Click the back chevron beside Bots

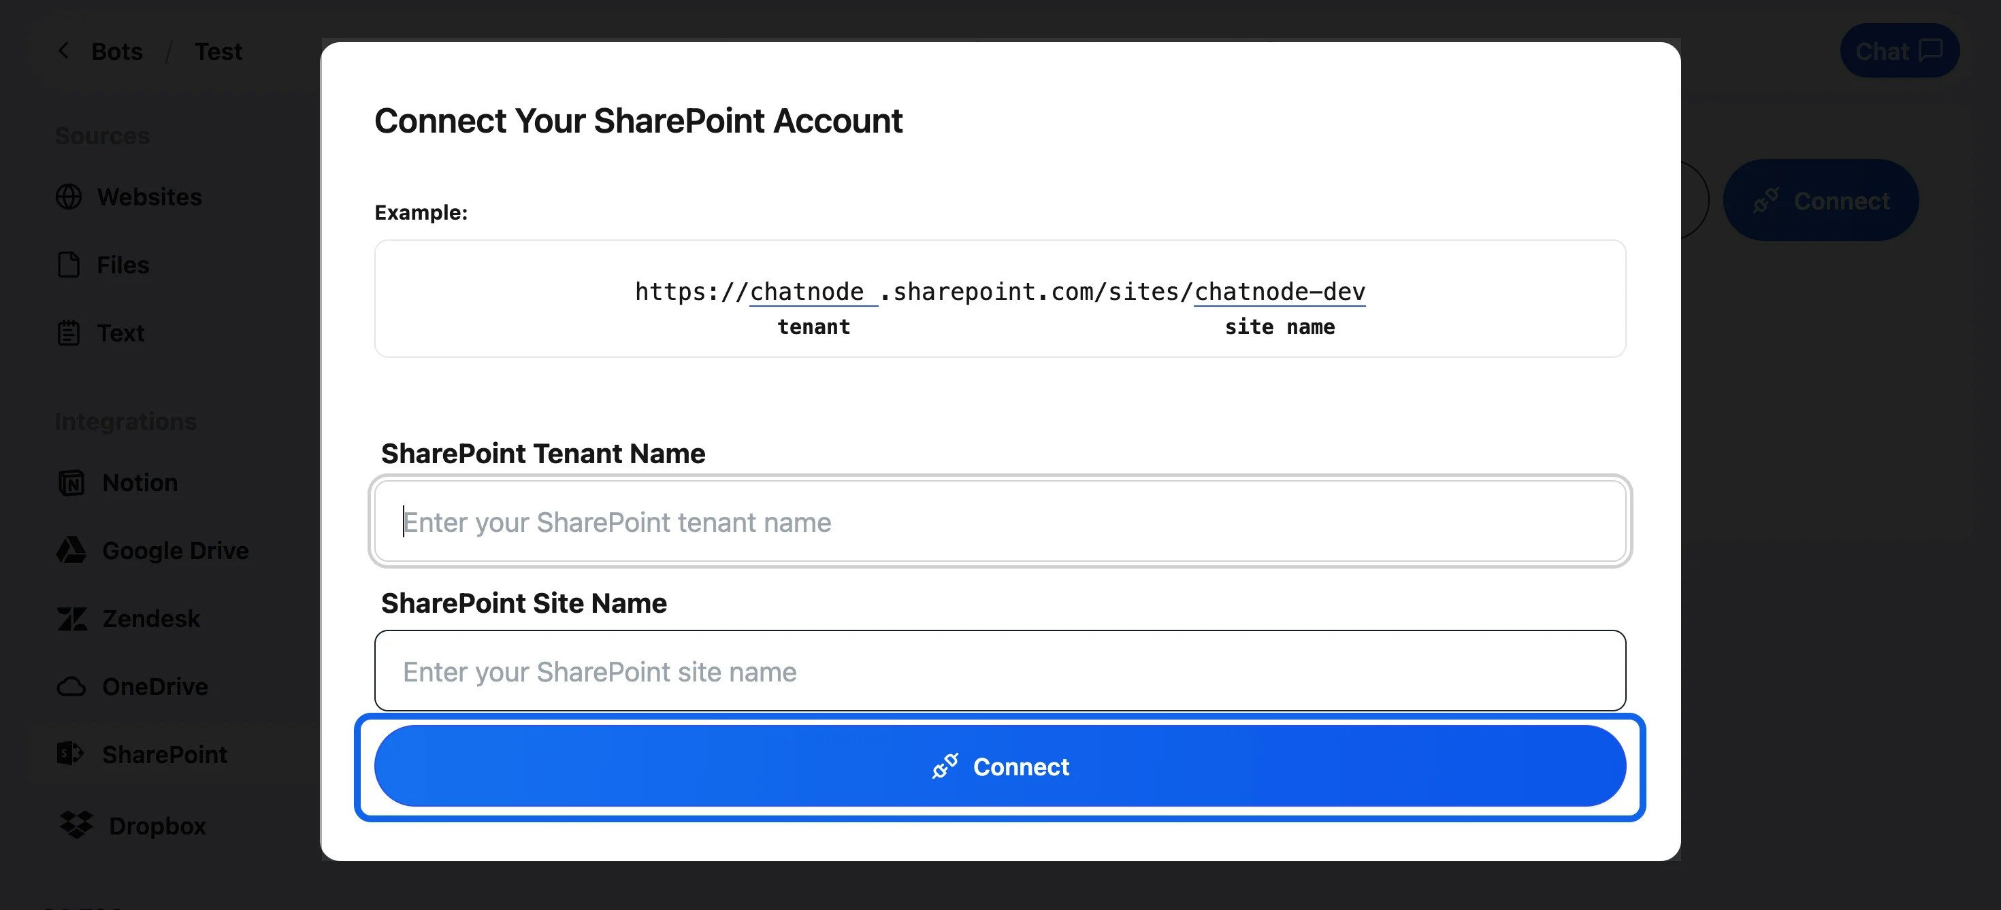point(64,51)
